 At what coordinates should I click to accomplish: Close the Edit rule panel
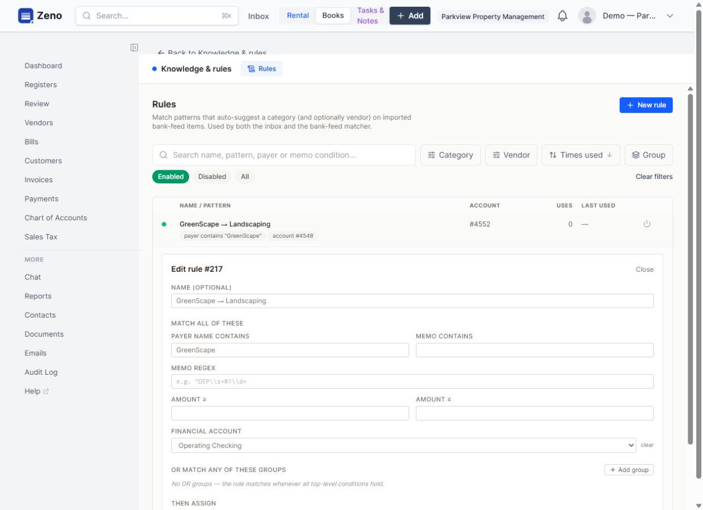645,269
